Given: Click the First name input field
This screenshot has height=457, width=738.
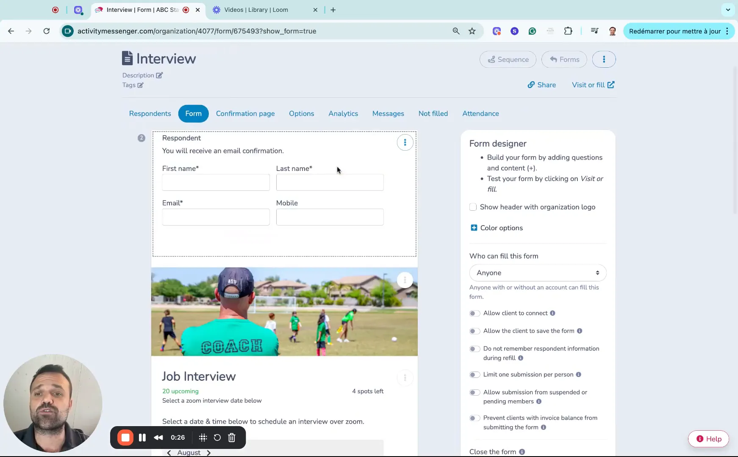Looking at the screenshot, I should [216, 182].
